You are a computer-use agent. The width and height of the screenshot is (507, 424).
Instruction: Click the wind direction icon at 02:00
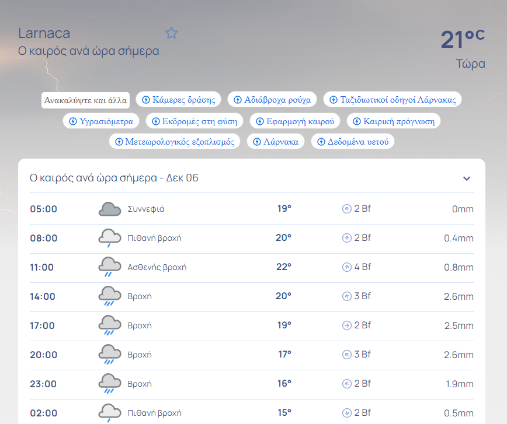[x=346, y=413]
